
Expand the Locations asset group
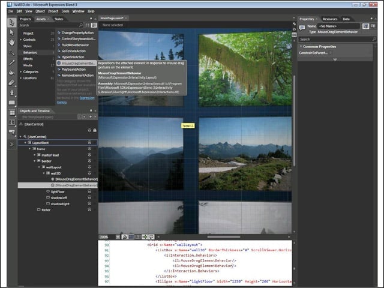tap(21, 78)
